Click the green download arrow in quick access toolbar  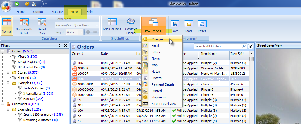coord(17,4)
